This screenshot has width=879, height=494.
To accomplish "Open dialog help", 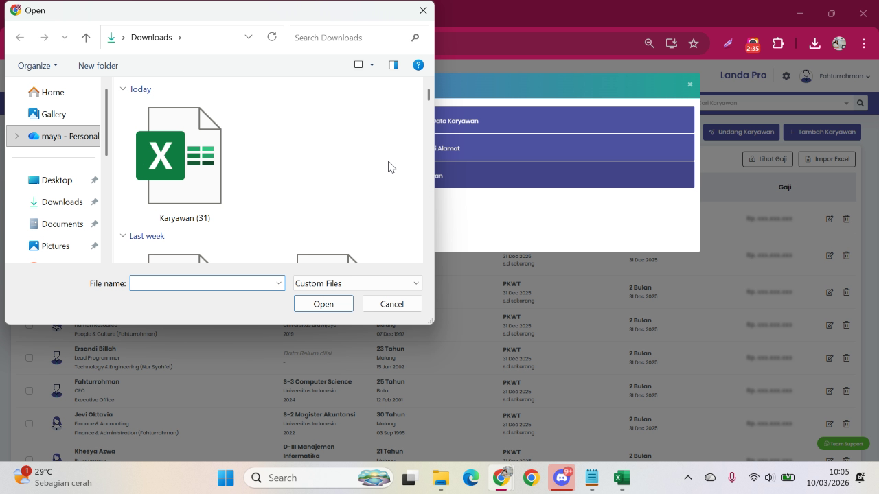I will click(418, 65).
